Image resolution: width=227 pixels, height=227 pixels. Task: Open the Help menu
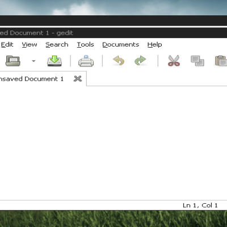(154, 45)
